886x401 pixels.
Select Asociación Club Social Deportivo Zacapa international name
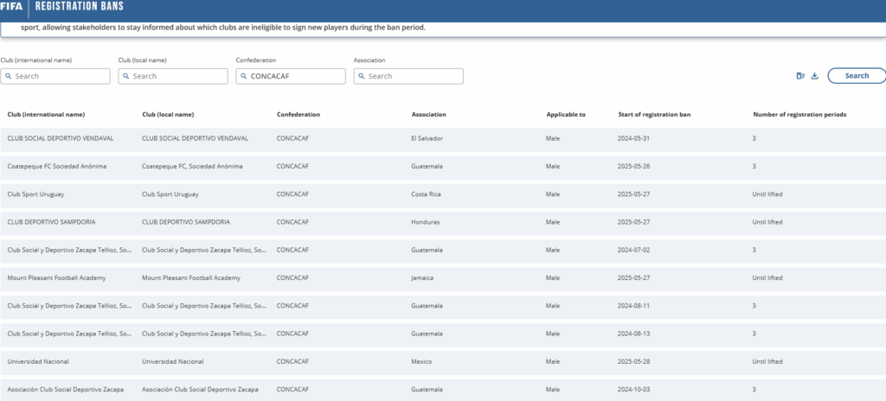pyautogui.click(x=66, y=390)
